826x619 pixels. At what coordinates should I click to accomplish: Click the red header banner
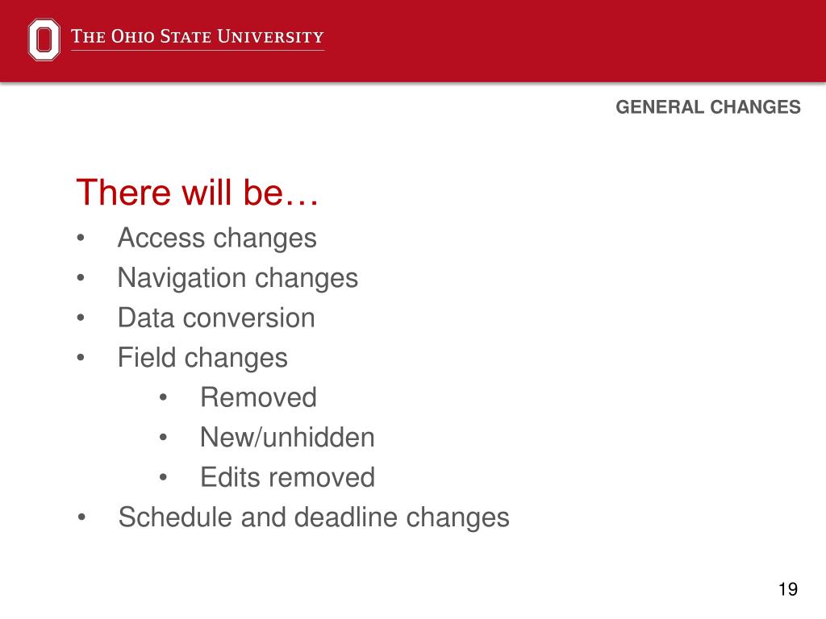(x=413, y=41)
